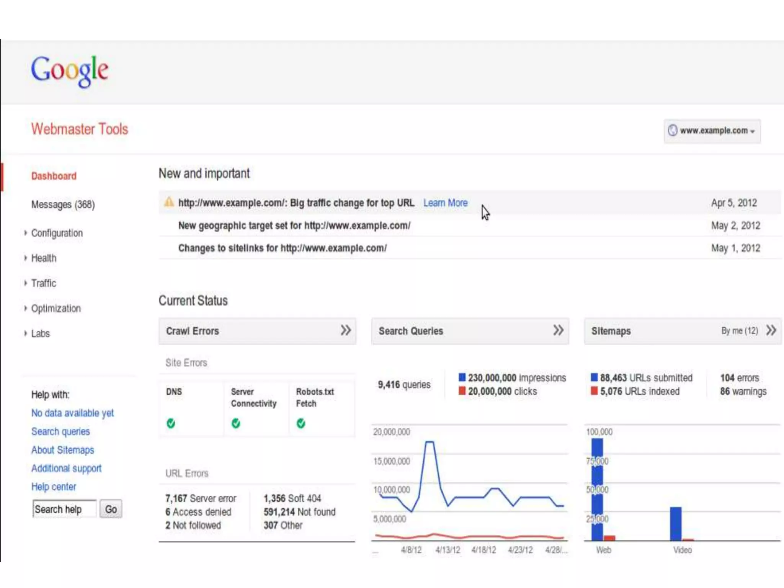Screen dimensions: 784x588
Task: Click the red URLs indexed legend swatch
Action: (594, 391)
